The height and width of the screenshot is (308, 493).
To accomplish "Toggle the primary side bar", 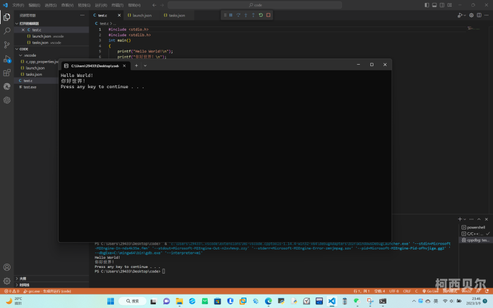I will click(x=426, y=5).
